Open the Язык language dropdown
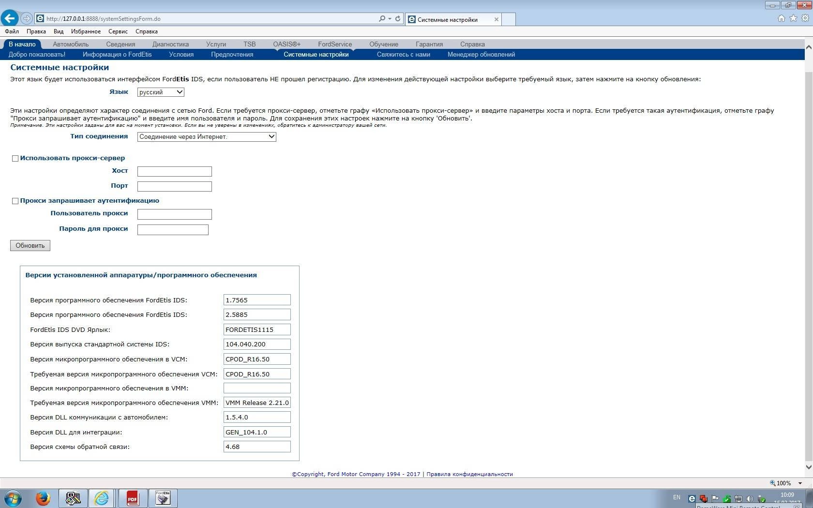Screen dimensions: 813x508 pos(161,92)
